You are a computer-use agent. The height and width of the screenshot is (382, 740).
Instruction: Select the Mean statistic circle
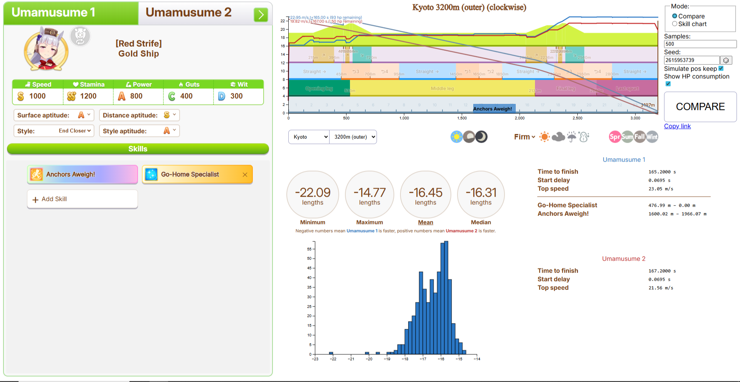pyautogui.click(x=425, y=195)
